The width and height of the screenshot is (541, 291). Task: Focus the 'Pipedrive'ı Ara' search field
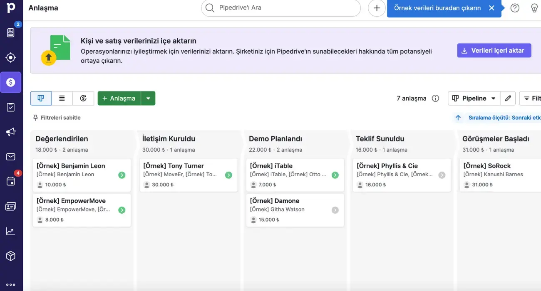pos(281,8)
